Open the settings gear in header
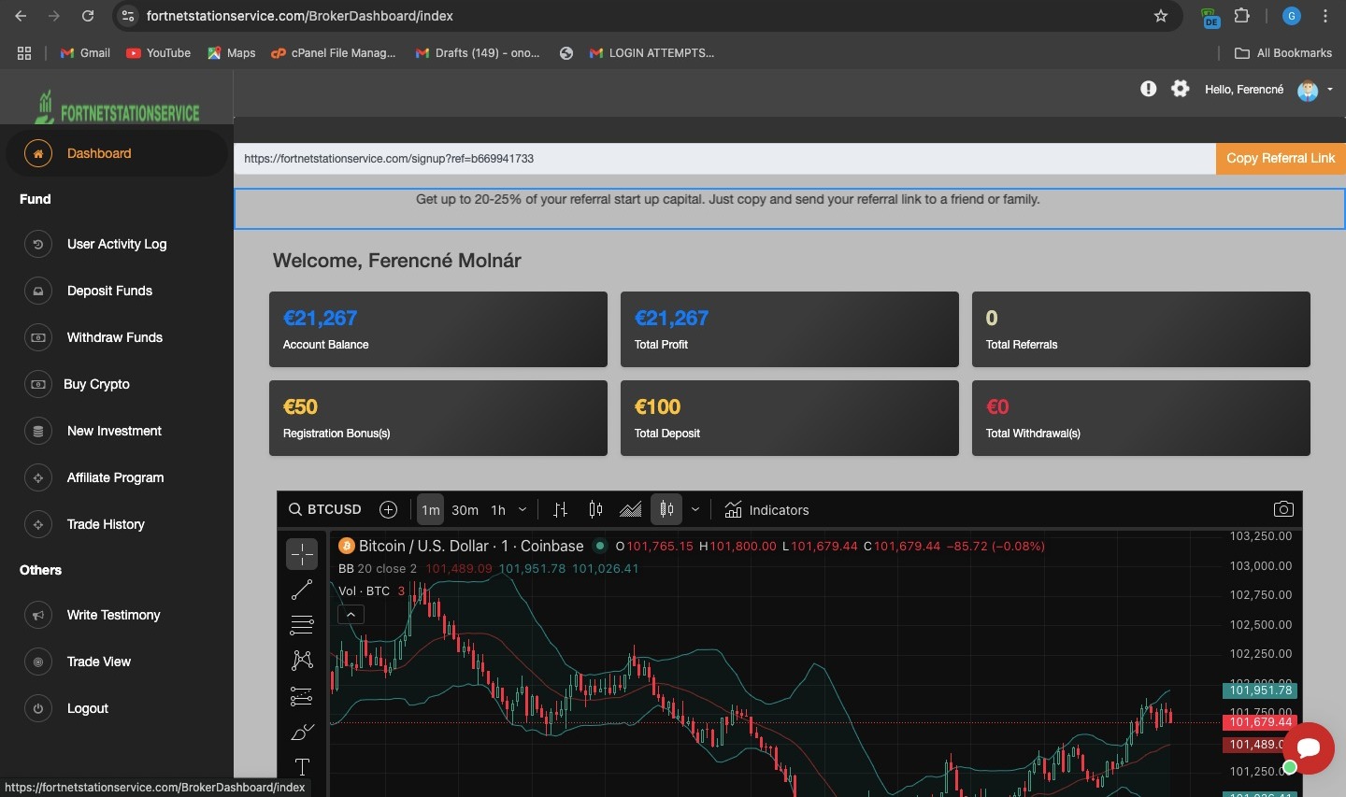 point(1181,89)
